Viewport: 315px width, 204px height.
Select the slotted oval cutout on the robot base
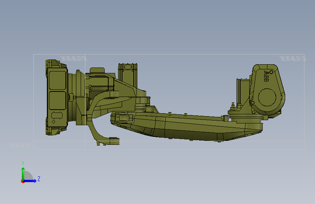(x=57, y=115)
